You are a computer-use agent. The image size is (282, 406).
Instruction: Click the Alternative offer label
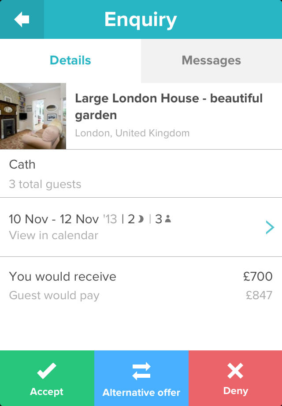pos(141,392)
